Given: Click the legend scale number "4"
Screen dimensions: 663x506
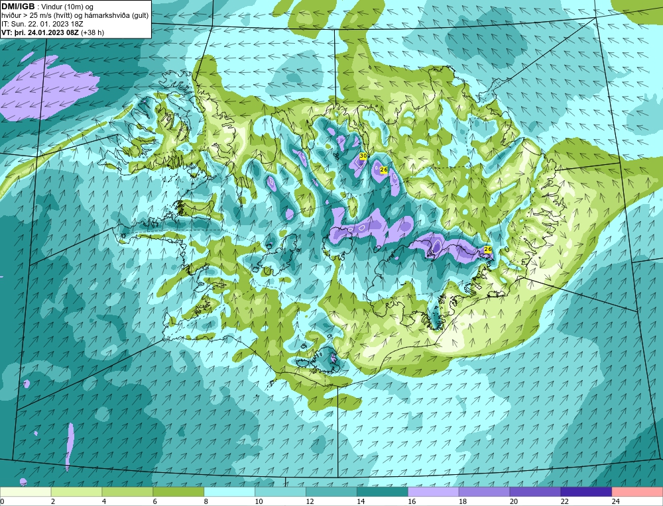Looking at the screenshot, I should pyautogui.click(x=104, y=501).
